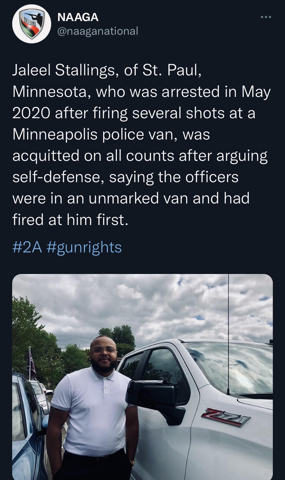Click the shield-shaped NAAGA emblem
The height and width of the screenshot is (480, 285).
pyautogui.click(x=31, y=24)
